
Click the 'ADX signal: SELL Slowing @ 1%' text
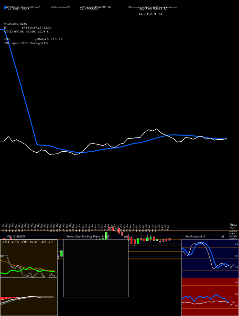pyautogui.click(x=26, y=43)
